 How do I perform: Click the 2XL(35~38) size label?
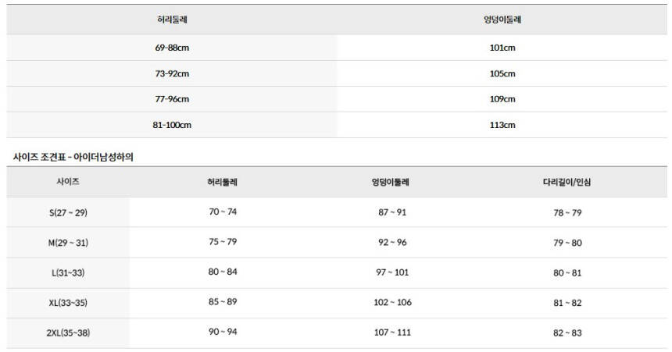(68, 332)
